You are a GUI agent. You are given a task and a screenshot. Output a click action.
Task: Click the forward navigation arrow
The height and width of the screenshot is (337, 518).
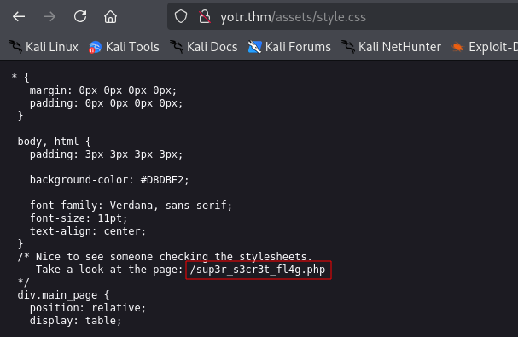49,16
